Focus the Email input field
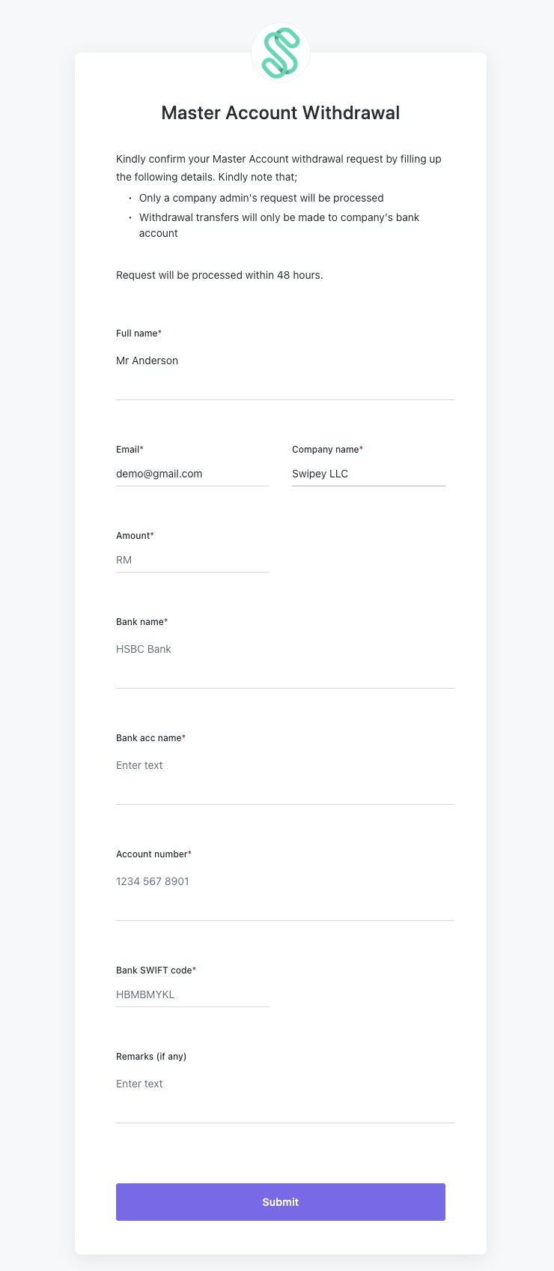This screenshot has width=554, height=1271. [x=192, y=474]
